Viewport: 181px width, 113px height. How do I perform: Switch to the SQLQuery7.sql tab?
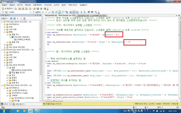[x=91, y=15]
